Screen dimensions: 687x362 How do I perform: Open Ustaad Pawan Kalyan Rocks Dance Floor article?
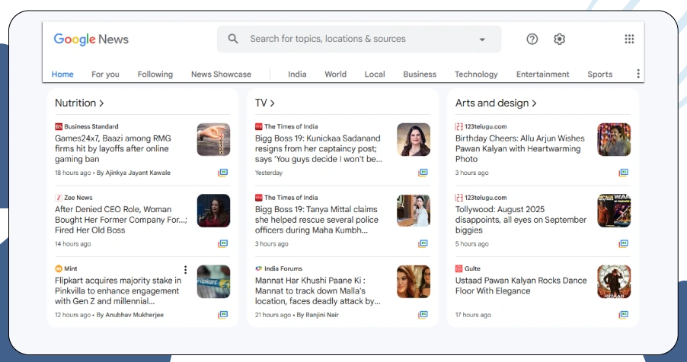pos(521,285)
